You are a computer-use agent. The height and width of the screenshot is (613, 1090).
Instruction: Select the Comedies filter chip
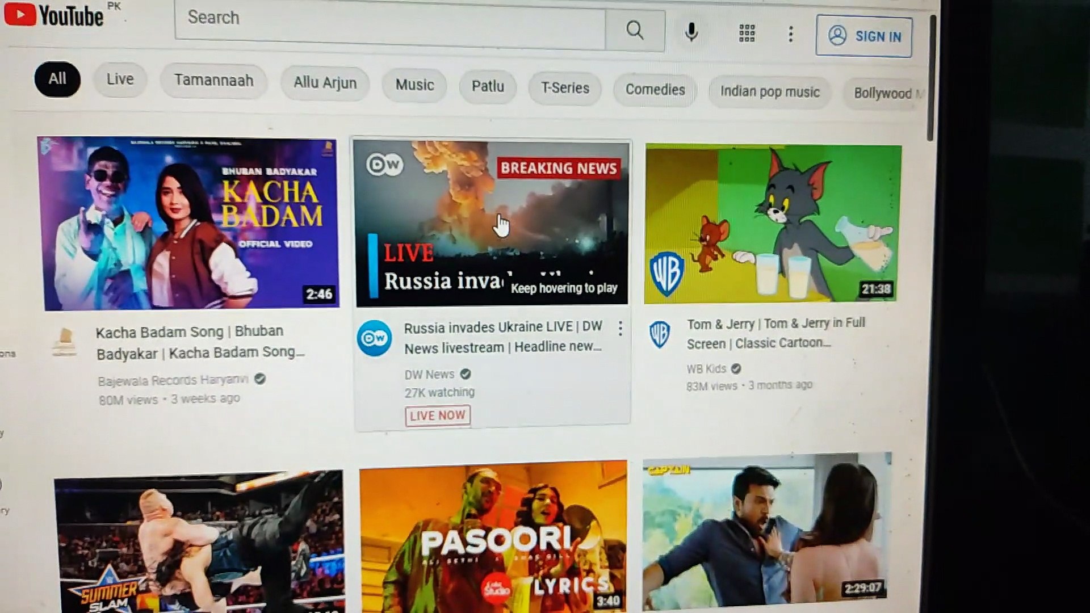click(655, 90)
